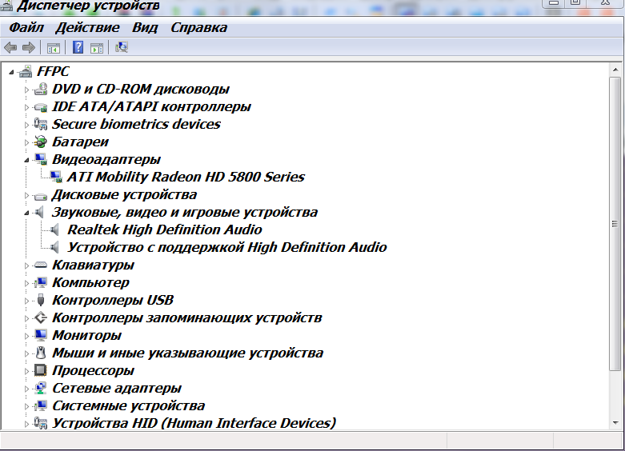This screenshot has height=451, width=625.
Task: Expand IDE ATA/ATAPI контроллеры node
Action: [x=26, y=107]
